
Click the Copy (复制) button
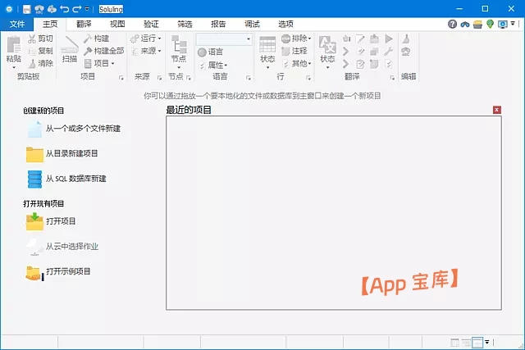[40, 51]
